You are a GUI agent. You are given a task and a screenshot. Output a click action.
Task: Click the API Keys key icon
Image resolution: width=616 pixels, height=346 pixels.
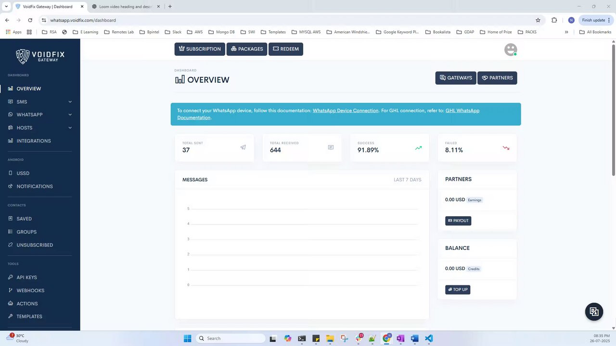11,277
